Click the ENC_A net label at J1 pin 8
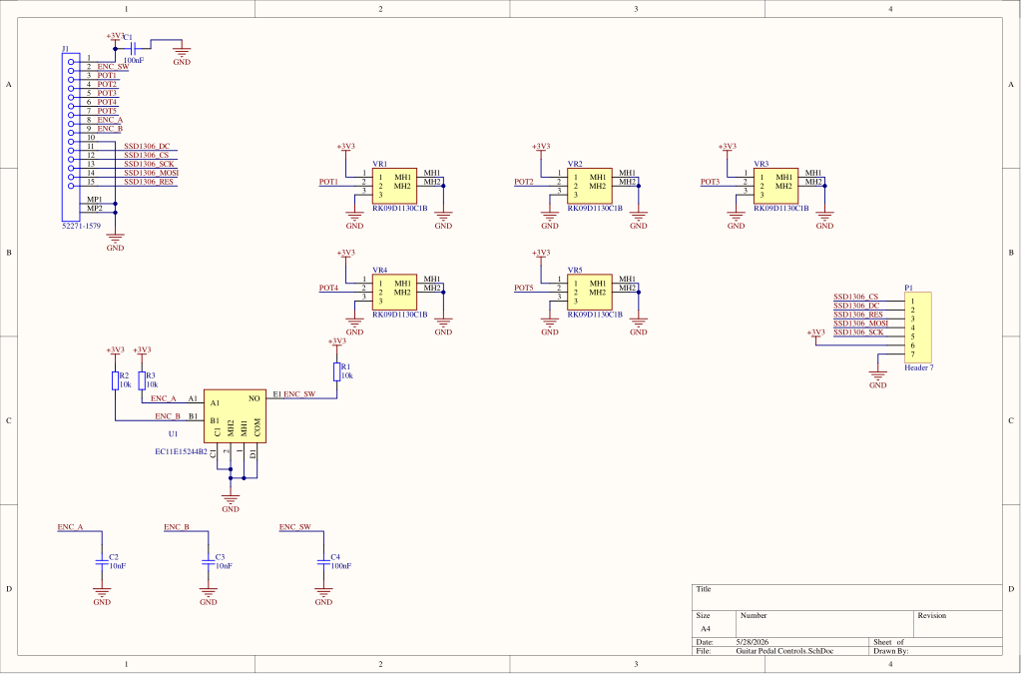1022x675 pixels. point(110,120)
